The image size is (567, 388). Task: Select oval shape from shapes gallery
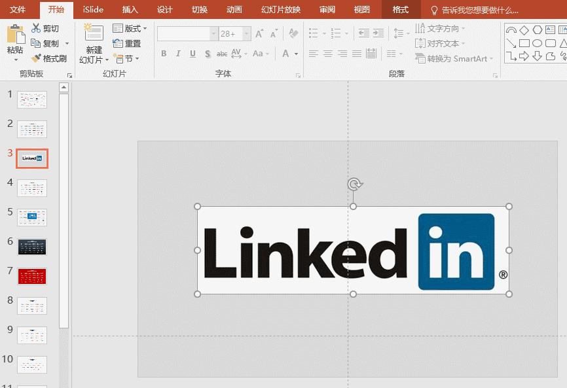(538, 43)
